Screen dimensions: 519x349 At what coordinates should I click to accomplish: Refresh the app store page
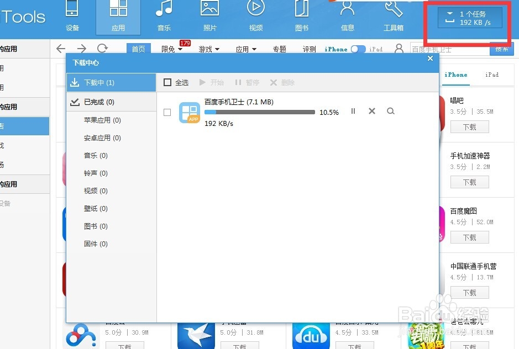point(102,48)
